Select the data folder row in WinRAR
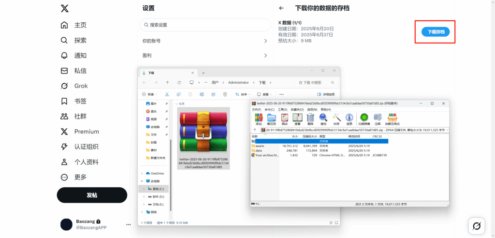The height and width of the screenshot is (238, 495). pyautogui.click(x=319, y=151)
